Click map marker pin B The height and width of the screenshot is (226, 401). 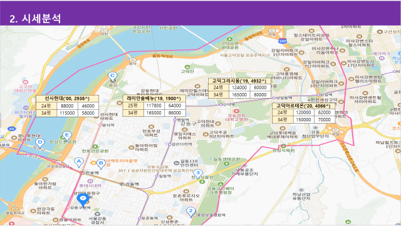coord(101,164)
